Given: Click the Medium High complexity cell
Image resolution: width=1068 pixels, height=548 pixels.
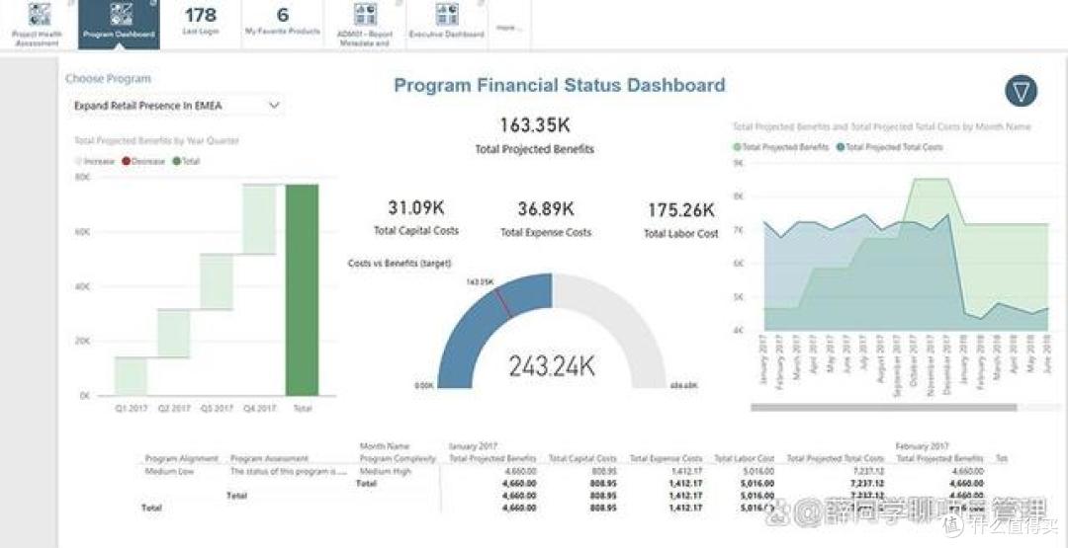Looking at the screenshot, I should click(x=385, y=471).
